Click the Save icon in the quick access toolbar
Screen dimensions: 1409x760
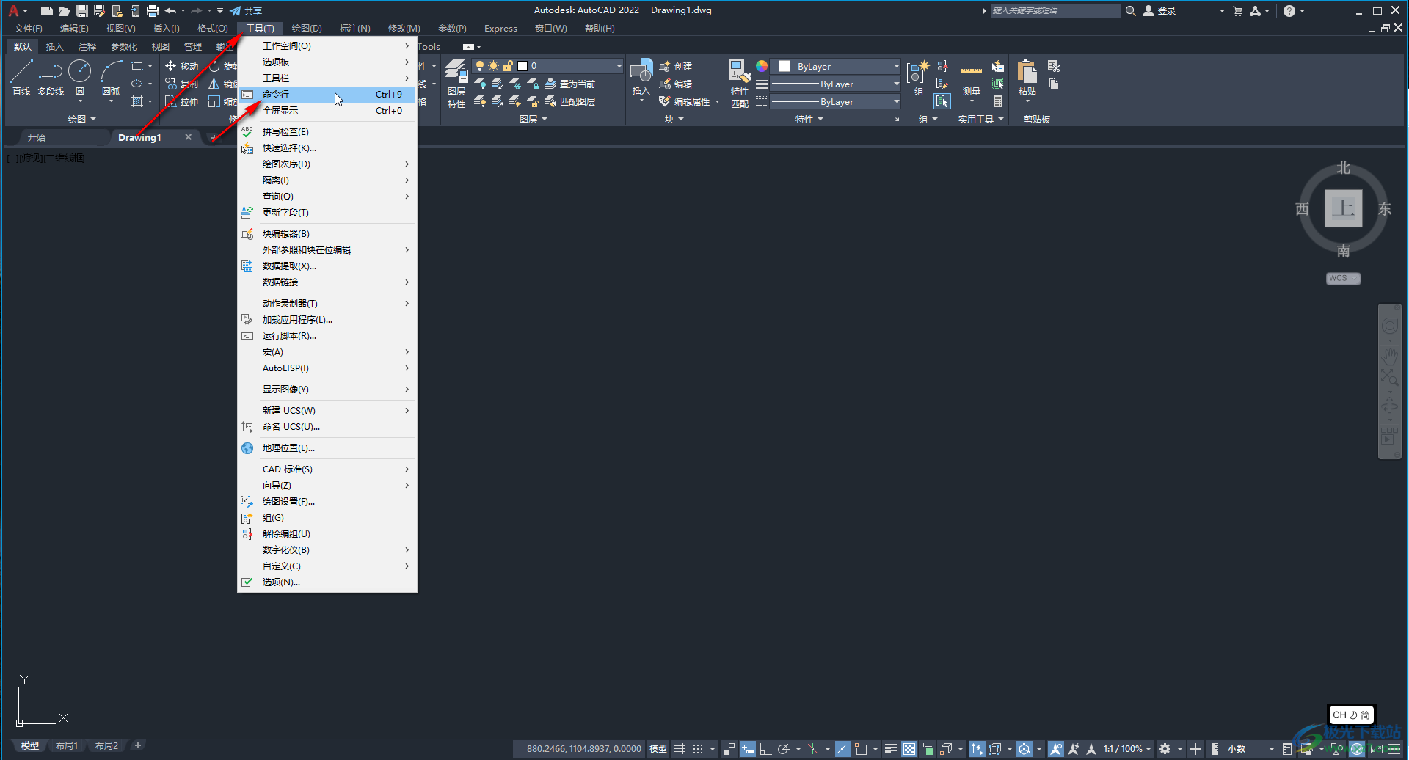pyautogui.click(x=82, y=10)
